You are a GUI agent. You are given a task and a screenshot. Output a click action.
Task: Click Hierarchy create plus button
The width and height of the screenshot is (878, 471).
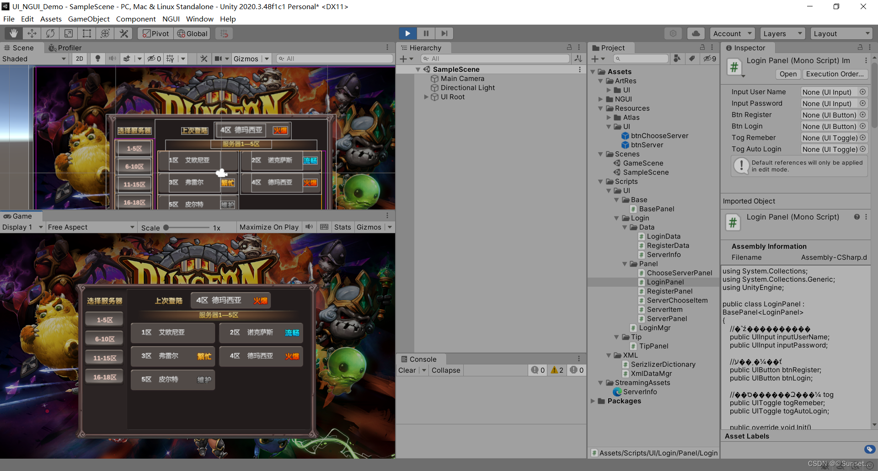tap(406, 59)
